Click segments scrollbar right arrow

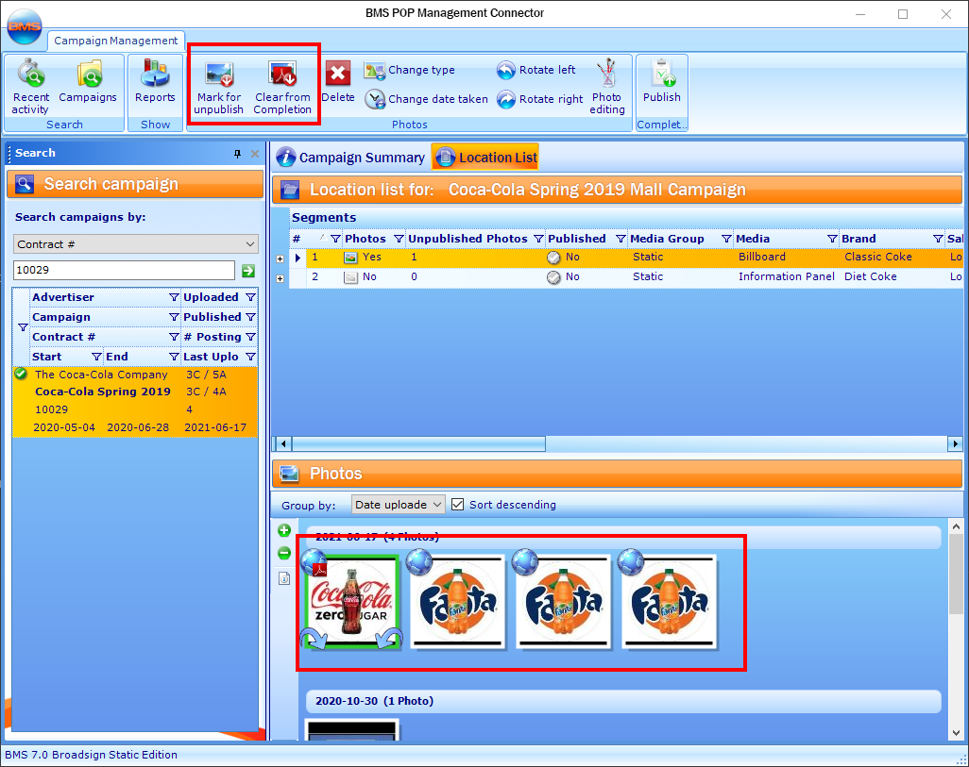[956, 443]
